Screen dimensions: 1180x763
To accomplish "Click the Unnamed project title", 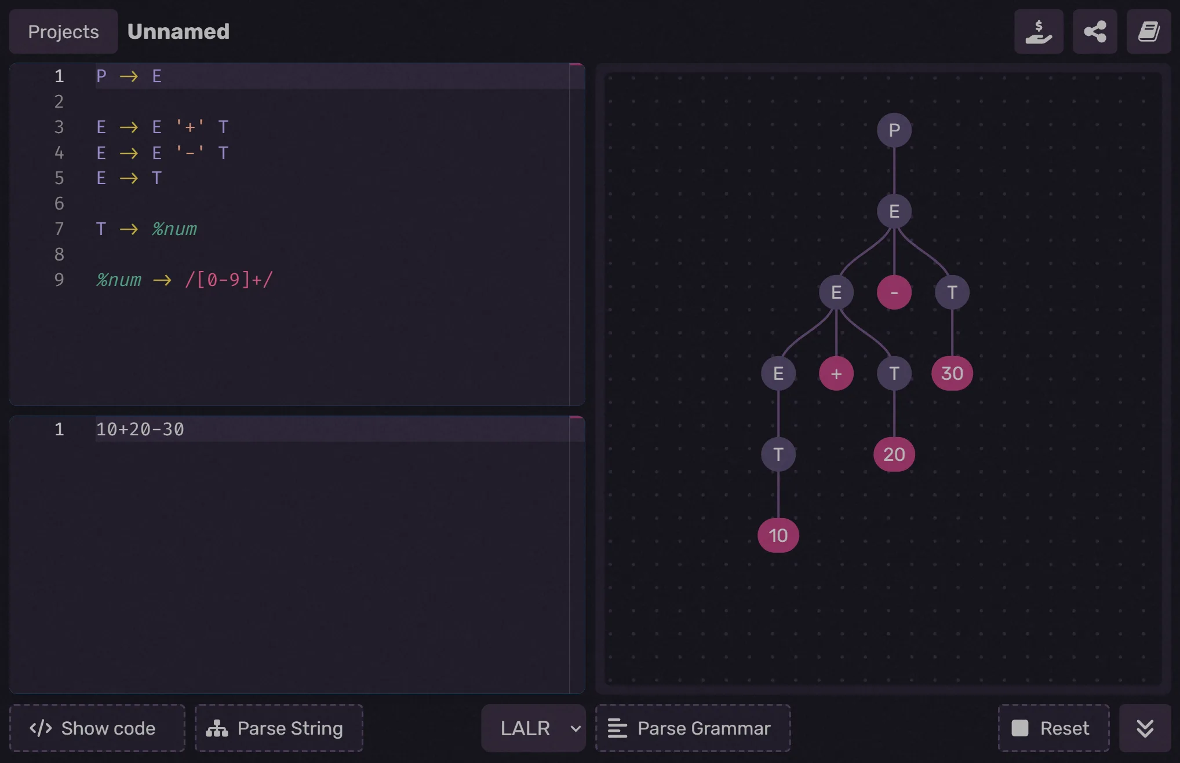I will (x=179, y=32).
